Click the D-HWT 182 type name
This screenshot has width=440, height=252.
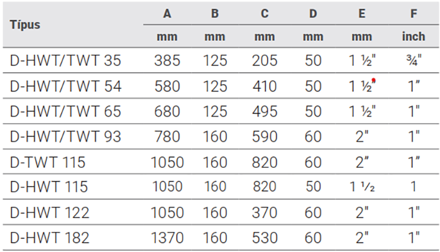coord(49,238)
